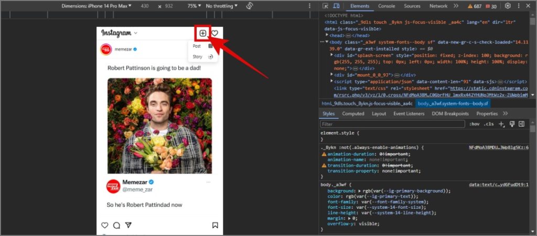Share the post with the paper plane icon

128,225
